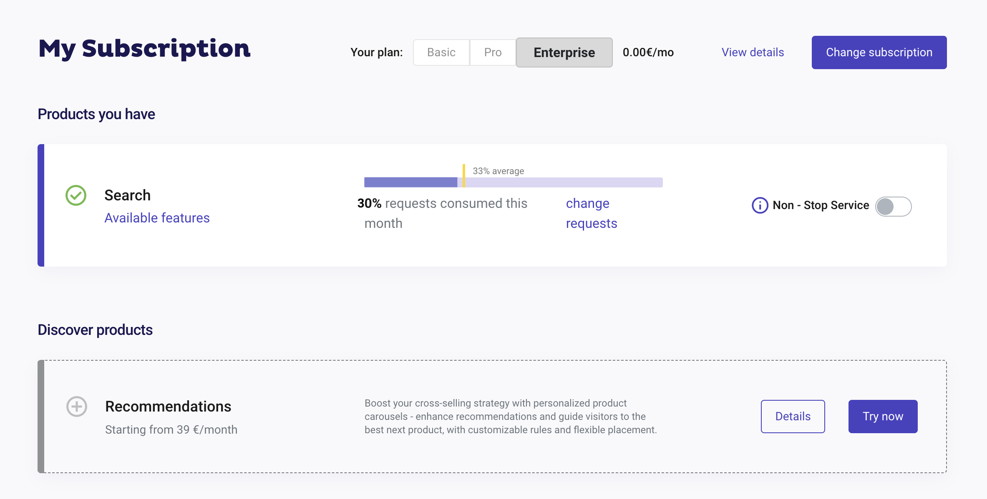Click the plus circle icon beside Recommendations
The height and width of the screenshot is (499, 987).
77,407
